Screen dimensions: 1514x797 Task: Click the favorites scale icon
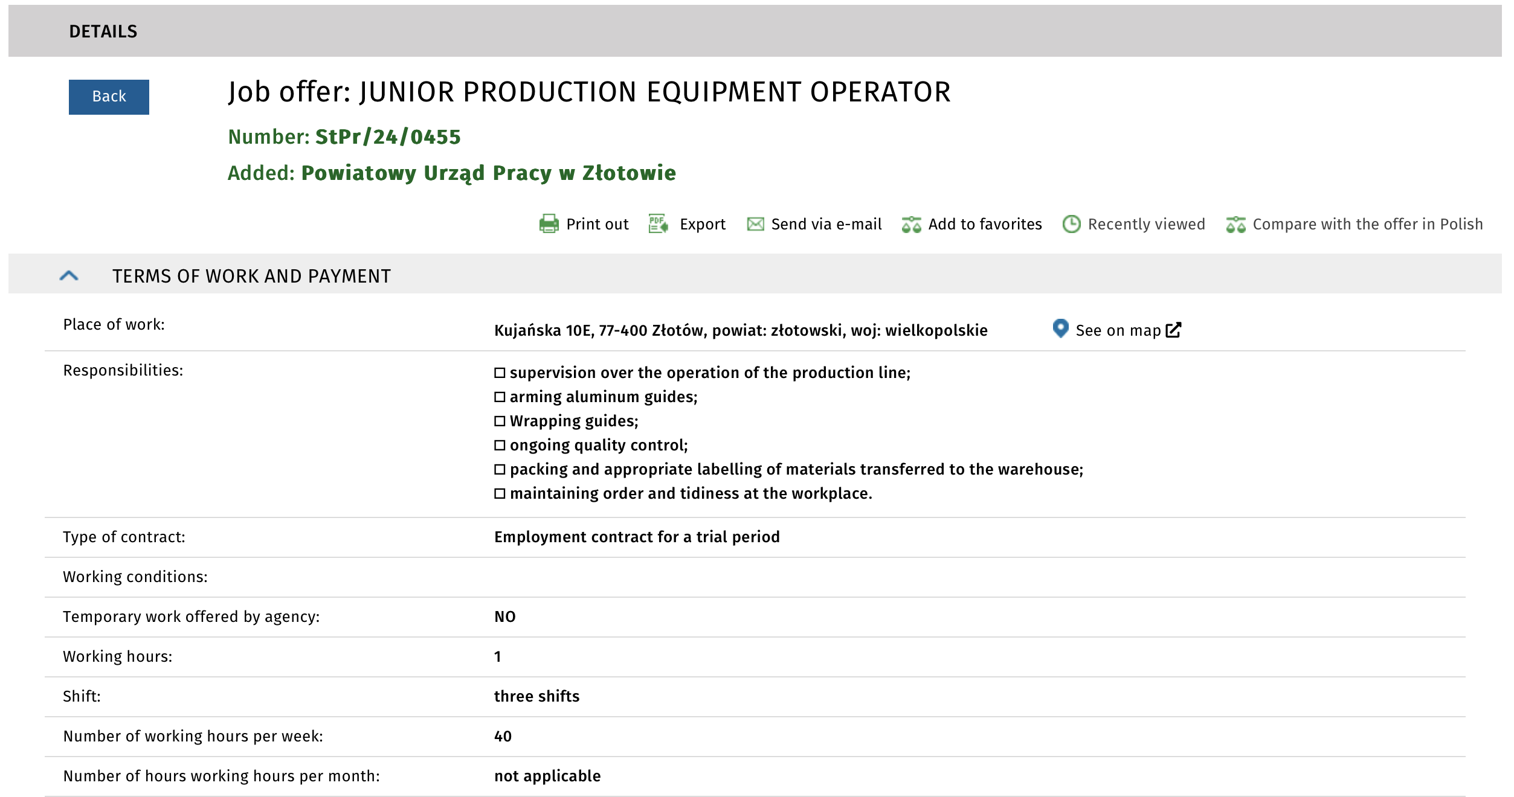911,225
